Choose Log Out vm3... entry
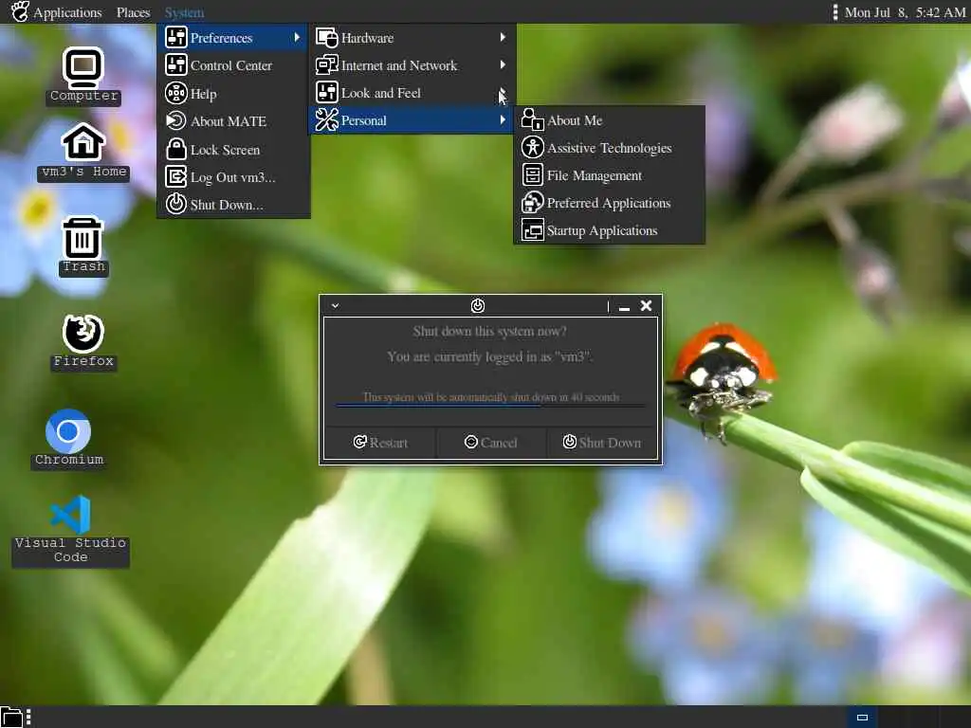The image size is (971, 728). (x=233, y=177)
